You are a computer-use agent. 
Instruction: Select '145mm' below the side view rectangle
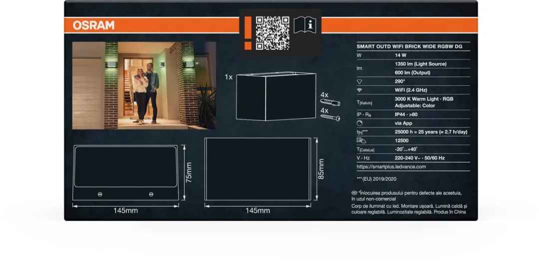258,211
